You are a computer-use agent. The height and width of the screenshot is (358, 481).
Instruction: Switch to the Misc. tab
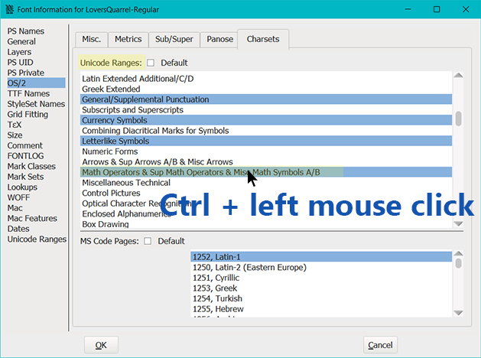[91, 39]
